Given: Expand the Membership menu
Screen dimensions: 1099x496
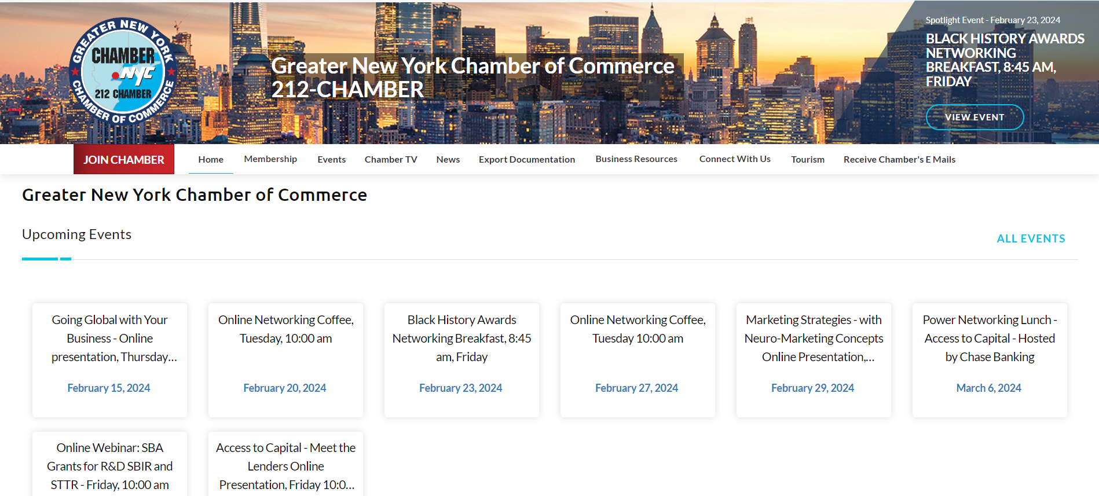Looking at the screenshot, I should [x=270, y=159].
